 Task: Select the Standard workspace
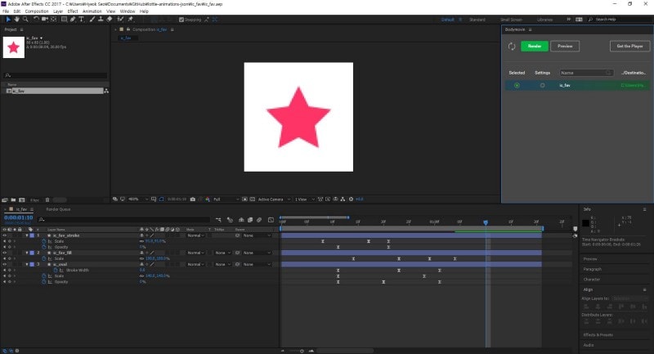[477, 20]
